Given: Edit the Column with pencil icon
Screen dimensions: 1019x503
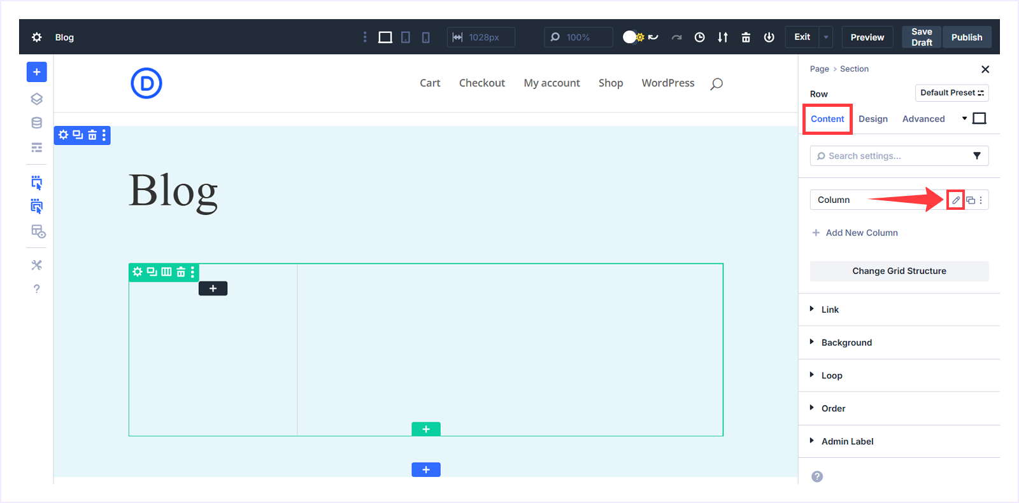Looking at the screenshot, I should click(x=956, y=200).
